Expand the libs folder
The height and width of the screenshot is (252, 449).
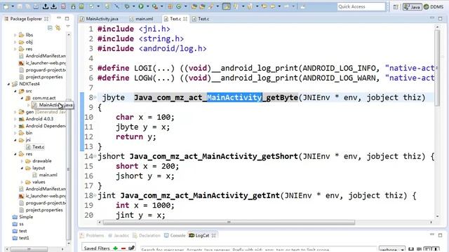15,35
